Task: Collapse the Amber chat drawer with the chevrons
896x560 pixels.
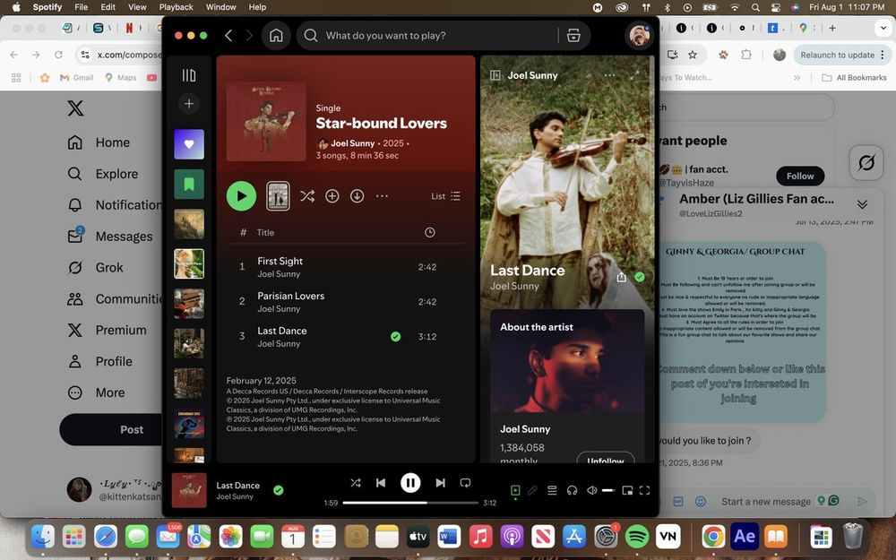Action: pyautogui.click(x=862, y=204)
